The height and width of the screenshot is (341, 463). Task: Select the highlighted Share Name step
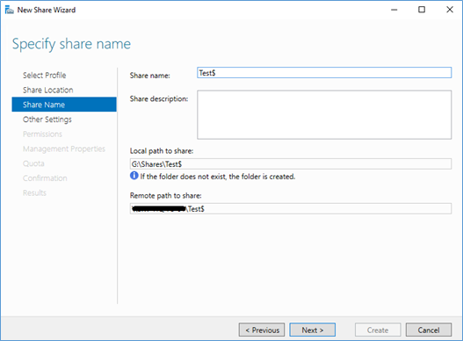64,105
